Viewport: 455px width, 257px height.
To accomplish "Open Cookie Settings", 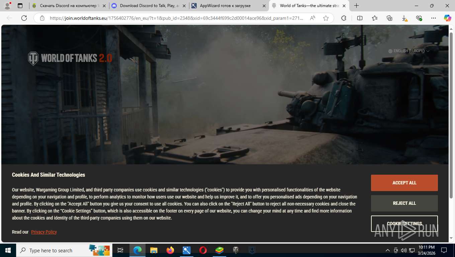I will pyautogui.click(x=404, y=224).
